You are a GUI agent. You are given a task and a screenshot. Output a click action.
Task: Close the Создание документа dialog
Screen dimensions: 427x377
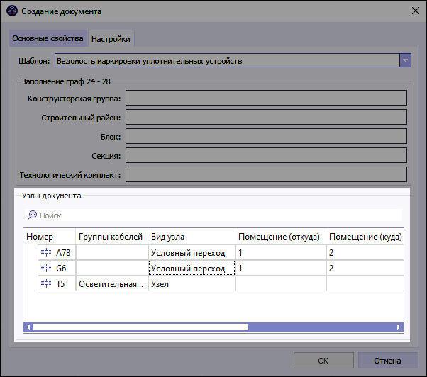click(x=416, y=11)
